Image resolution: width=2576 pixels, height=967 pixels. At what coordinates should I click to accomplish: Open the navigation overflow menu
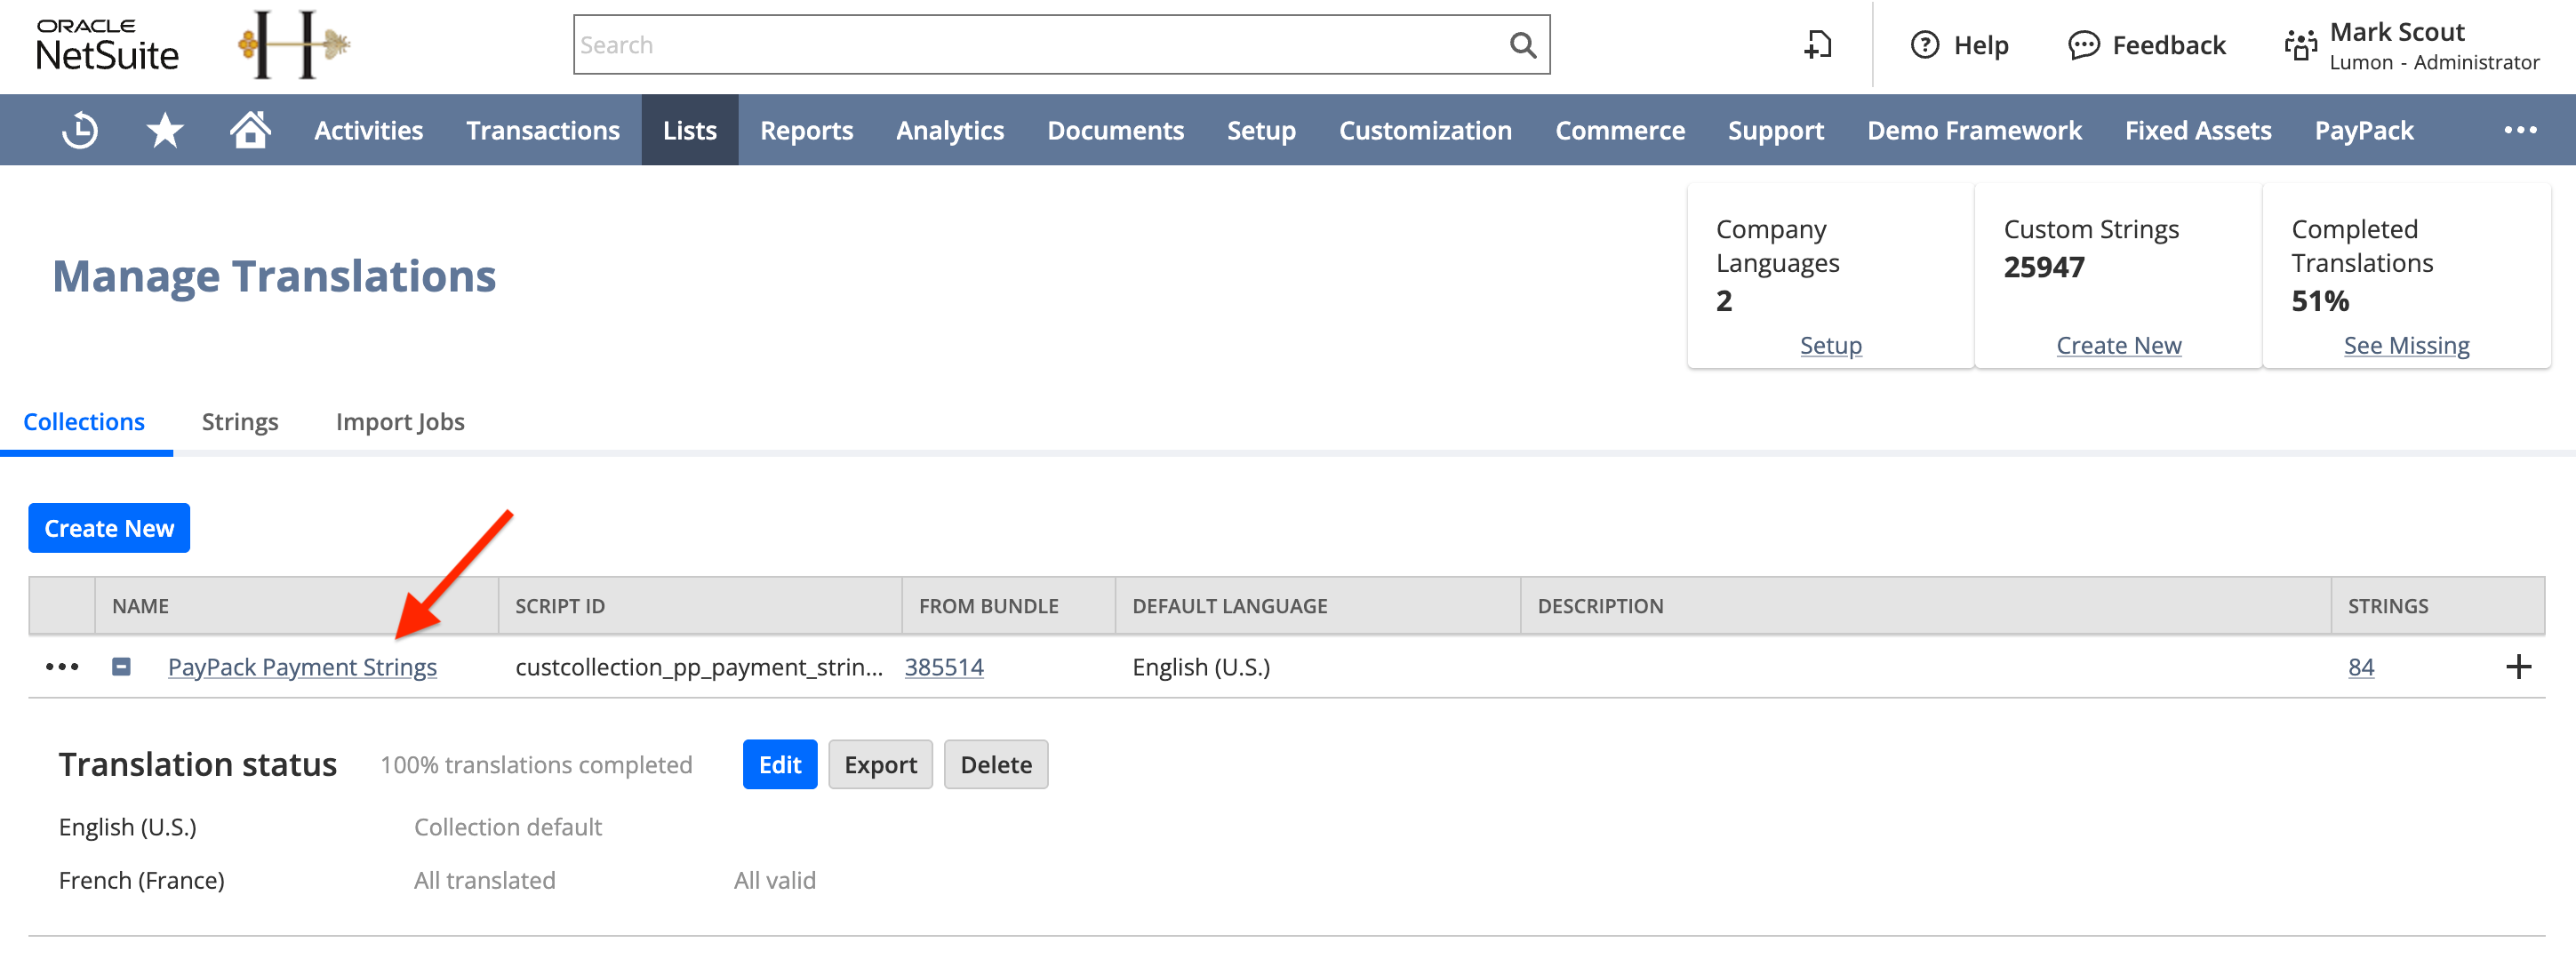tap(2522, 129)
